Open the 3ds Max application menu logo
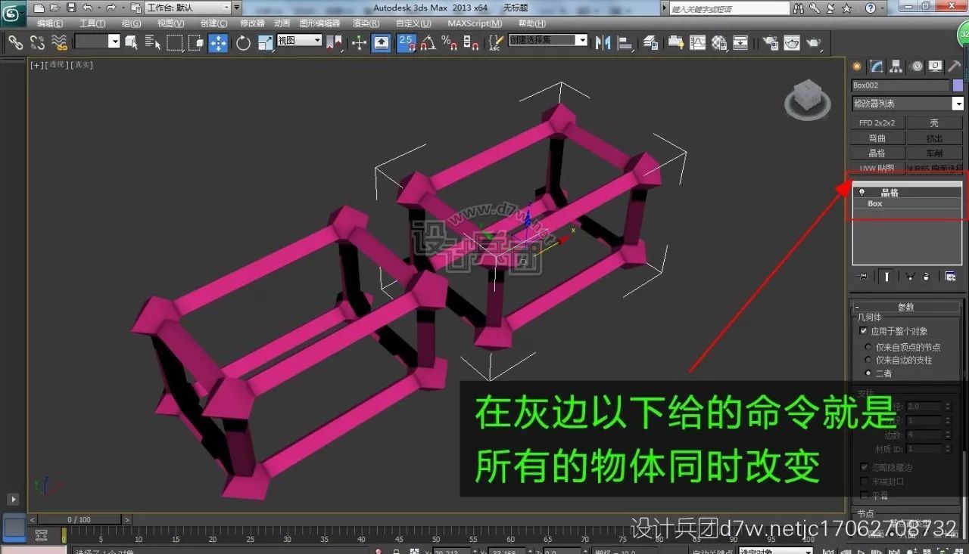969x554 pixels. [x=11, y=13]
